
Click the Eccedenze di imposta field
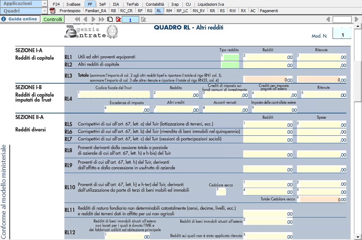click(x=127, y=109)
